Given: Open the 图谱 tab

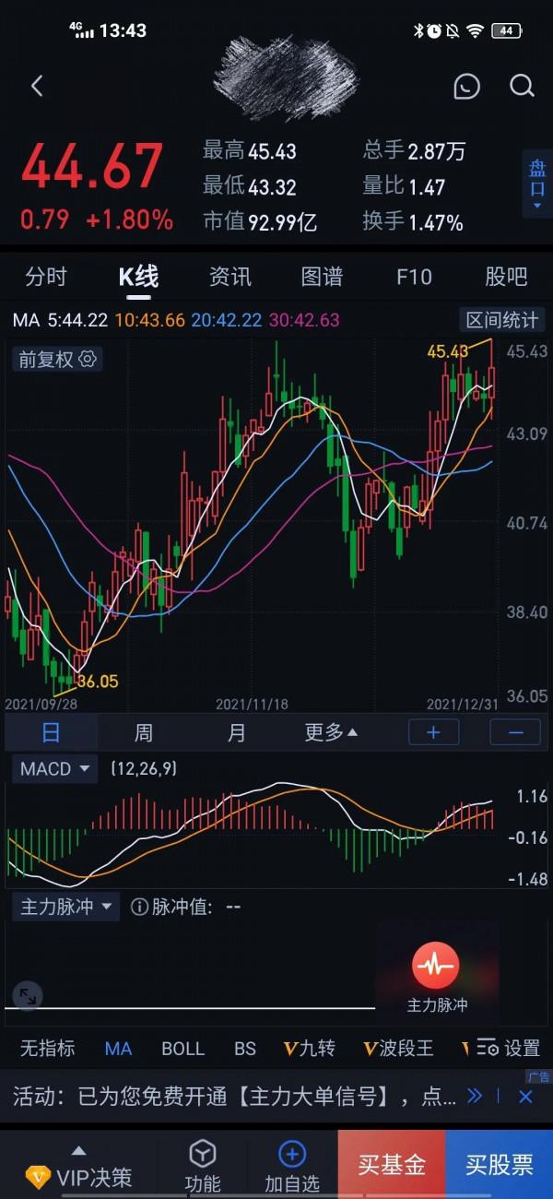Looking at the screenshot, I should [x=322, y=276].
